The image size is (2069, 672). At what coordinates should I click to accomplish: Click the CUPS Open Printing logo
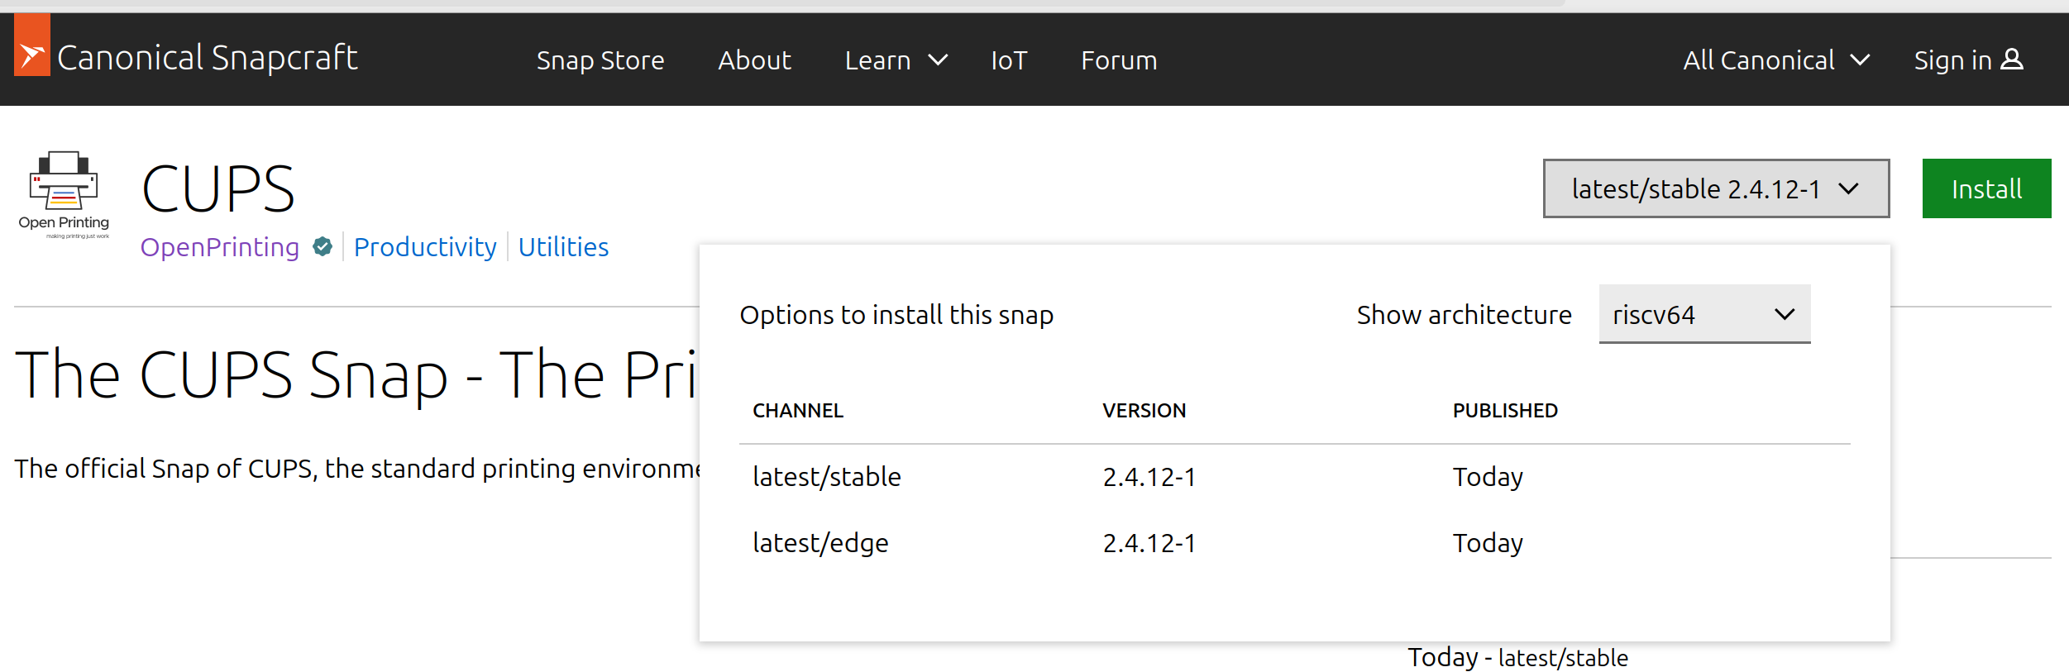pos(64,195)
